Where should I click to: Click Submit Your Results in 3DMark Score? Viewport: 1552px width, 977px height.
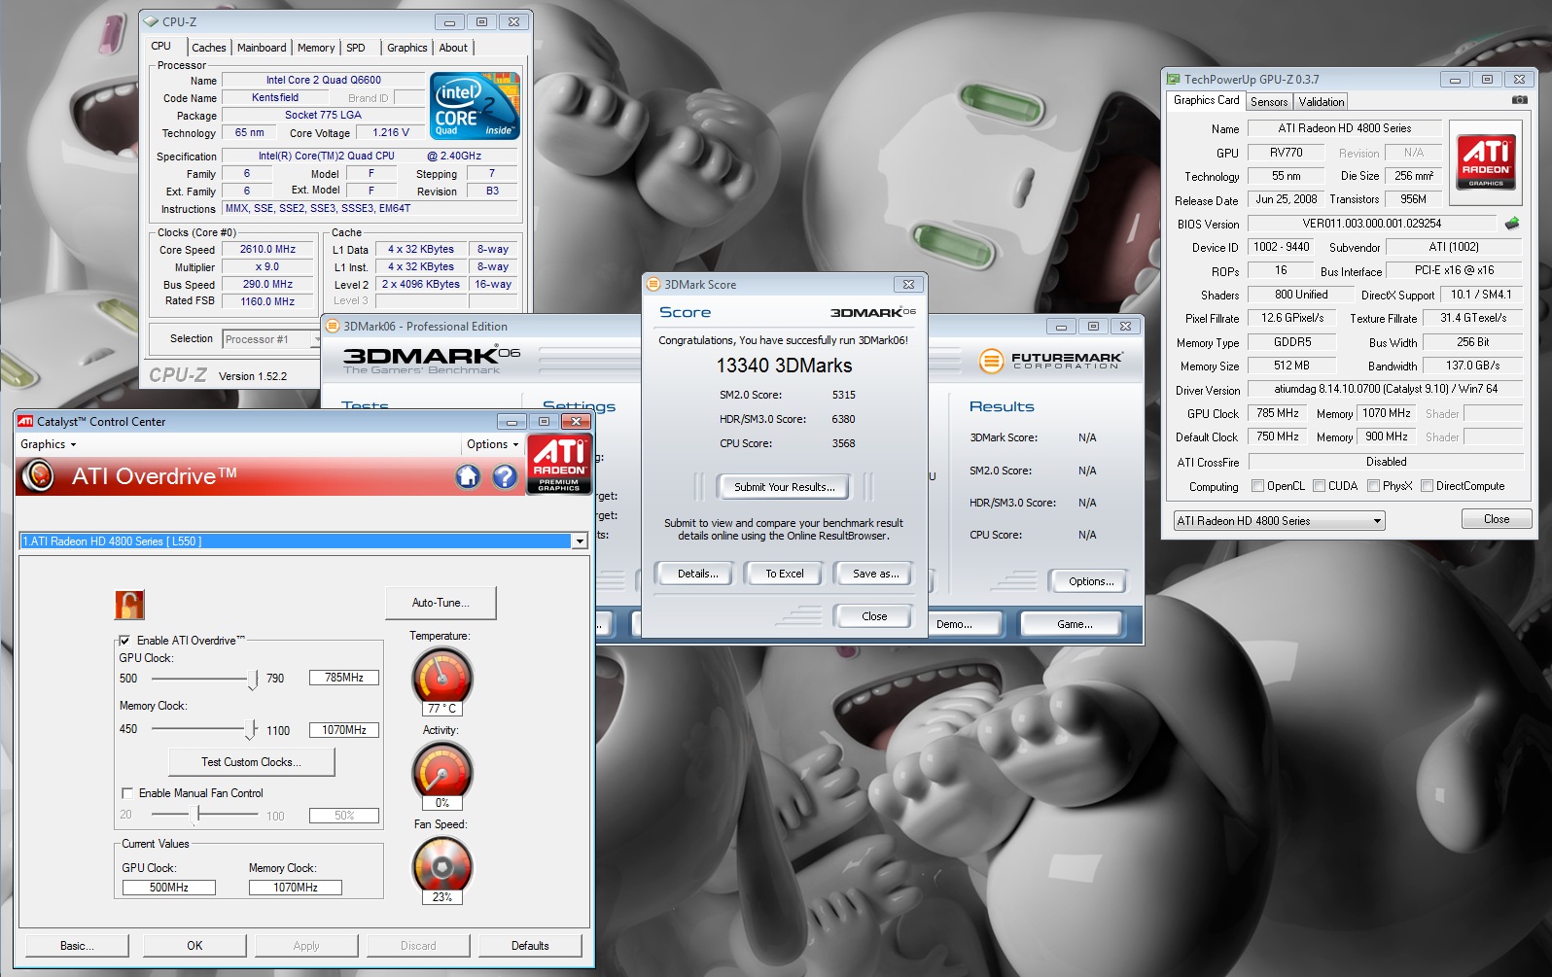(x=784, y=487)
